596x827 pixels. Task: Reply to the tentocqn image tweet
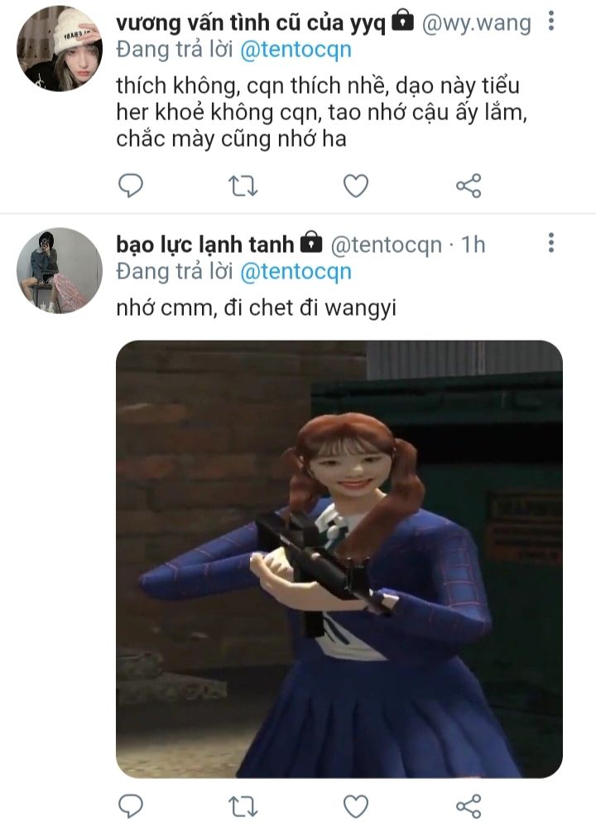(x=130, y=806)
